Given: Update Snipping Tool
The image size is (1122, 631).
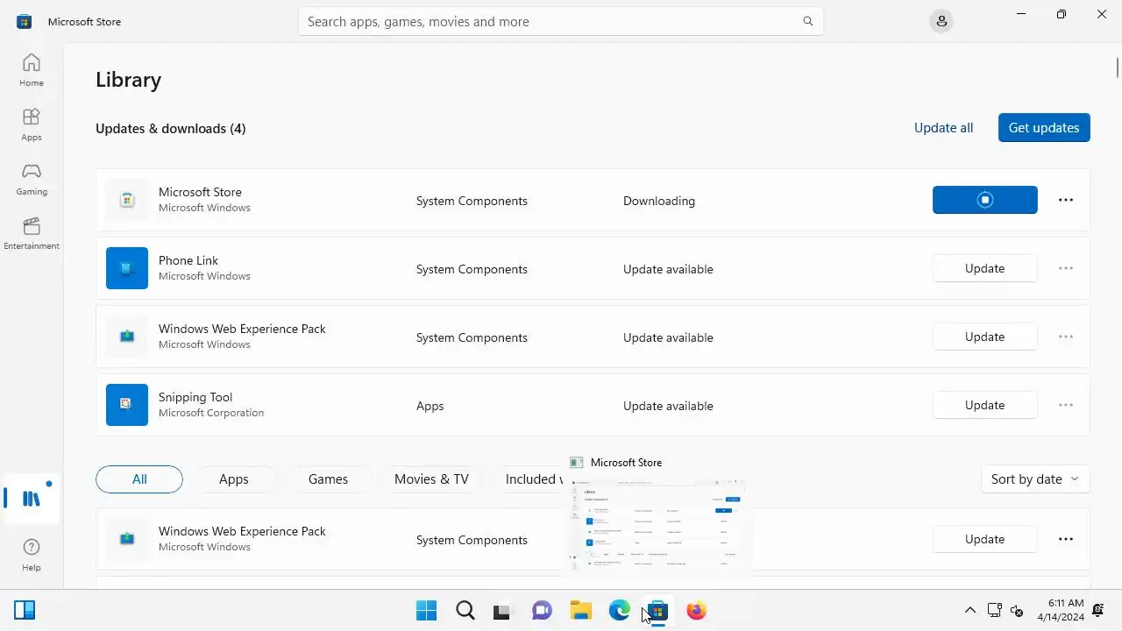Looking at the screenshot, I should coord(984,405).
